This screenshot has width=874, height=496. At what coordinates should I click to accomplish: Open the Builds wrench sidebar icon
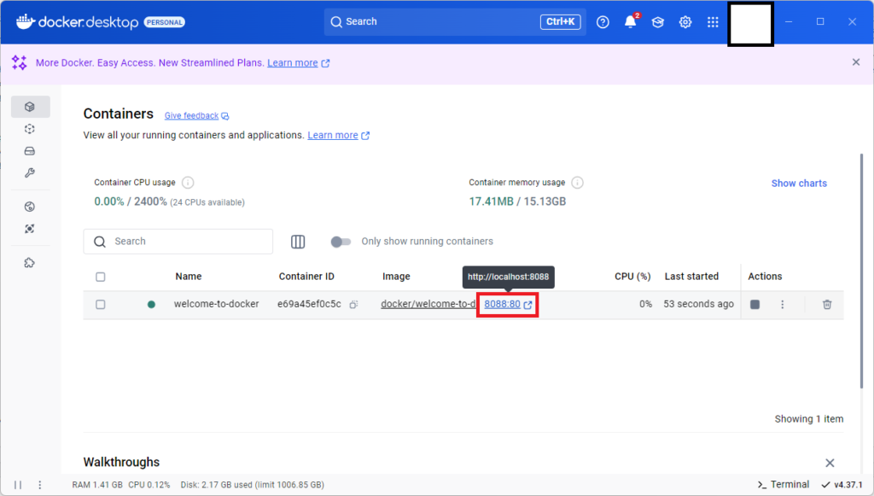[30, 172]
